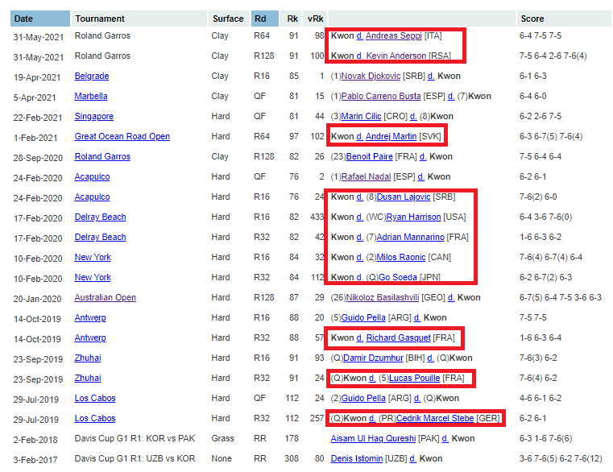The width and height of the screenshot is (613, 472).
Task: Select date '19-Apr-2021' cell
Action: 37,77
